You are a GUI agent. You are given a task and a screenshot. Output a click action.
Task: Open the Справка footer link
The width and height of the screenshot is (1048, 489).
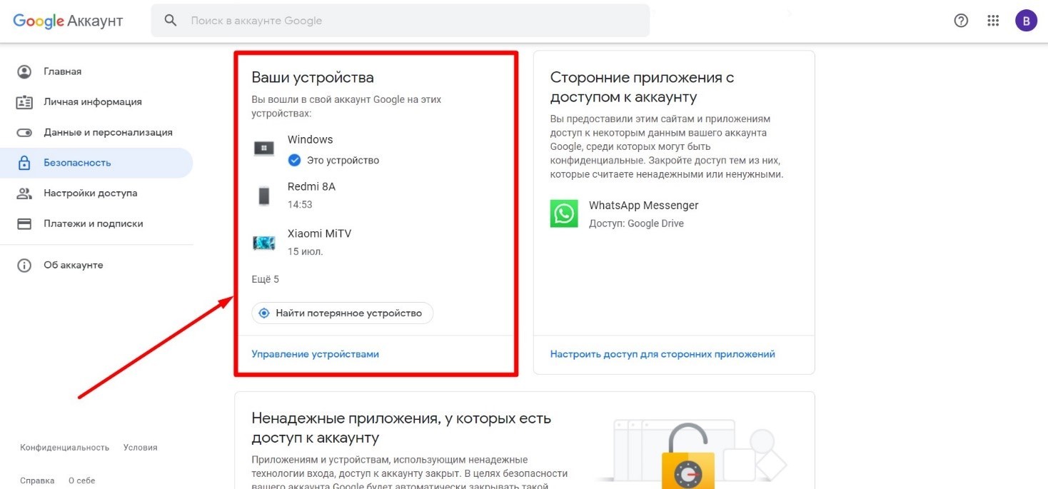tap(37, 480)
